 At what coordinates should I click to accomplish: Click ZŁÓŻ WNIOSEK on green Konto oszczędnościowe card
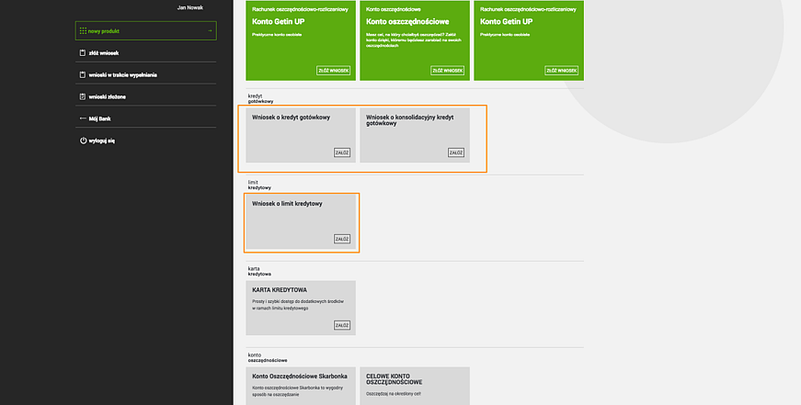pos(448,71)
